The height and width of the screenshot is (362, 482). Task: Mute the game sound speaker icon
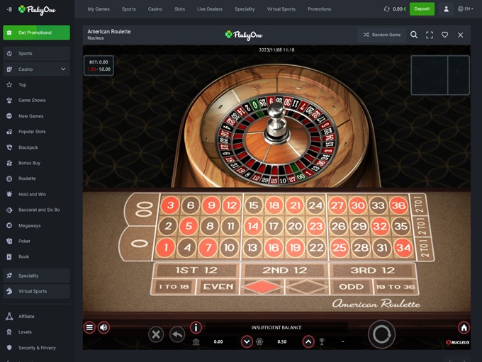pyautogui.click(x=104, y=327)
